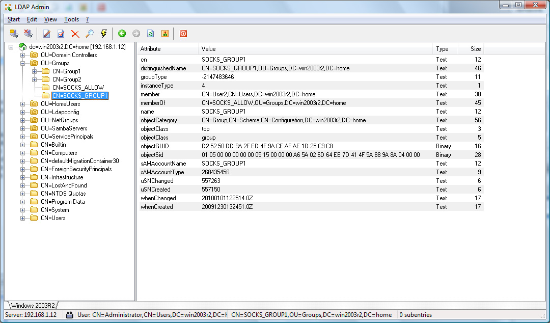
Task: Click the padlock icon in the status bar
Action: [69, 314]
